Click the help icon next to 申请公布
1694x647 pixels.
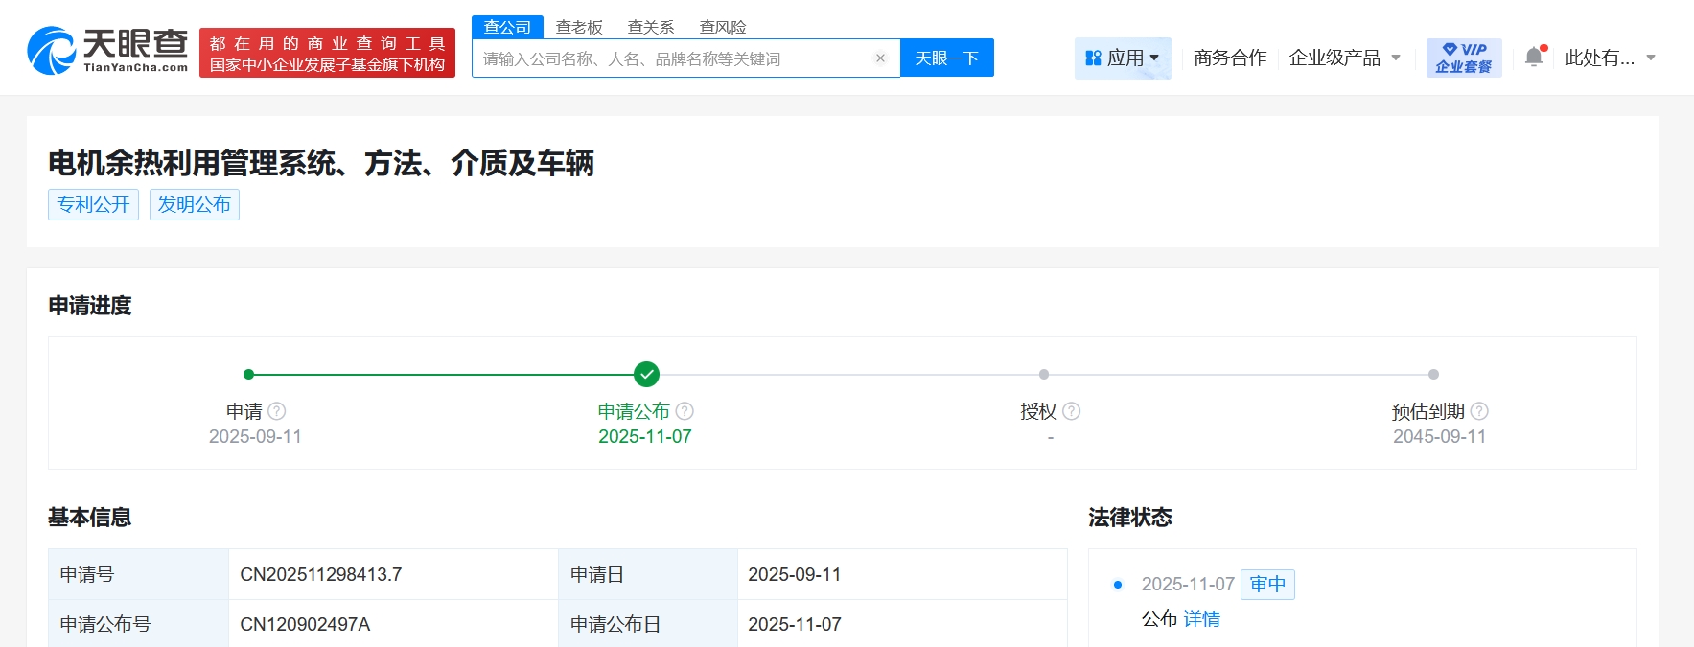685,411
